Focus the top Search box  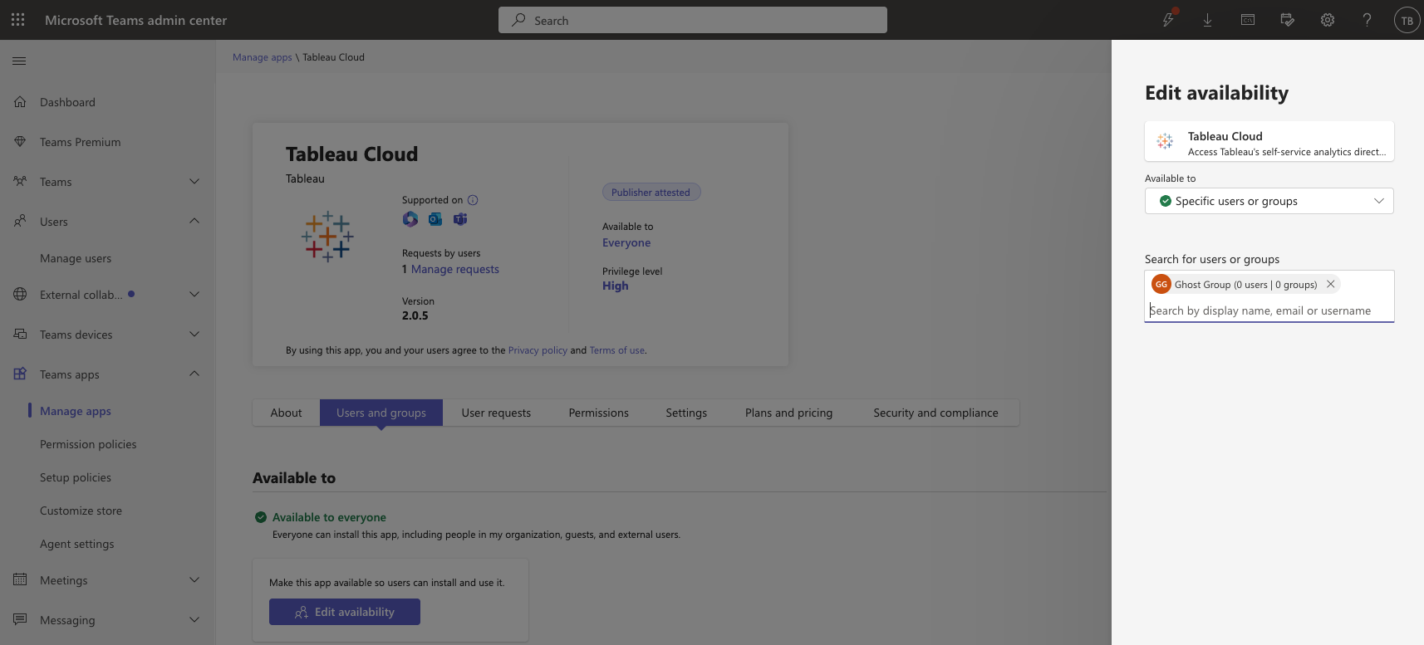tap(693, 20)
